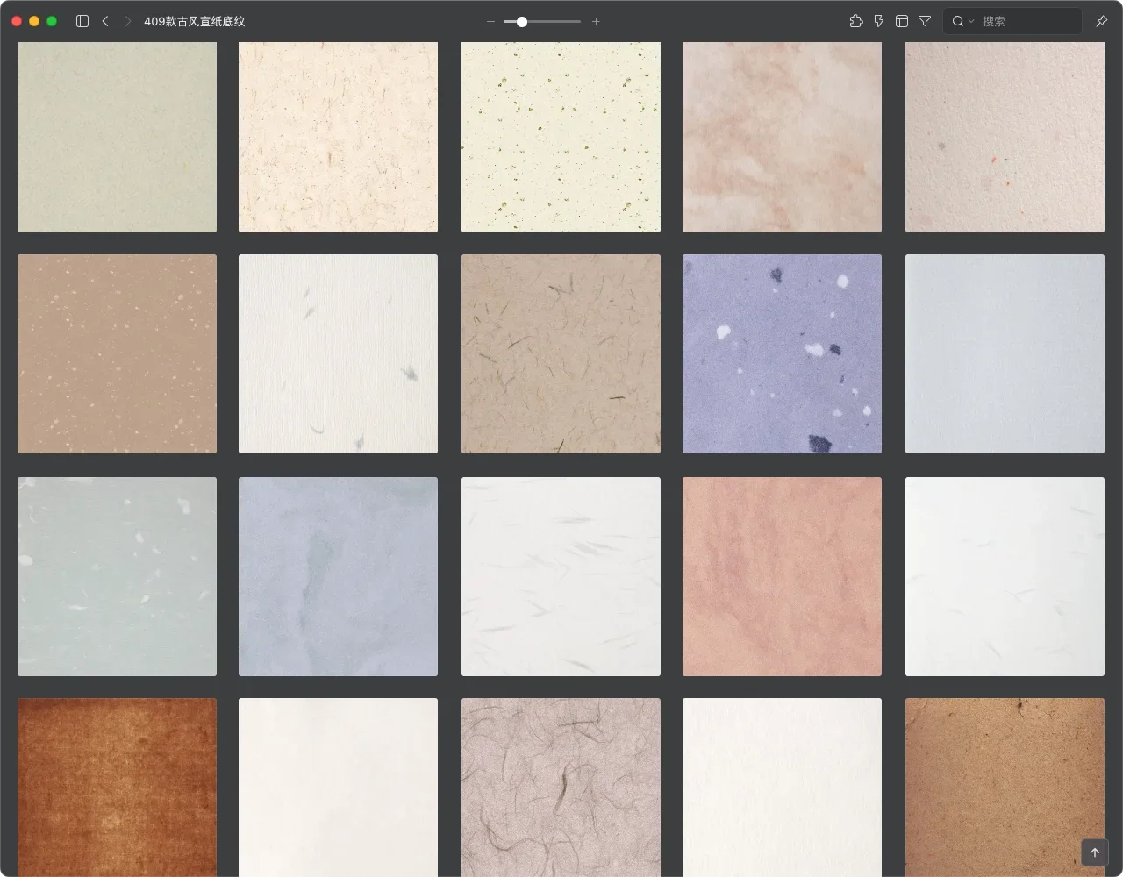Screen dimensions: 1123x877
Task: Go back with the left chevron
Action: [x=105, y=21]
